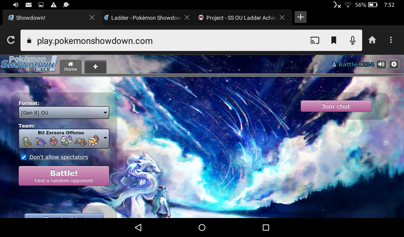404x237 pixels.
Task: Start voice search with the microphone icon
Action: coord(353,40)
